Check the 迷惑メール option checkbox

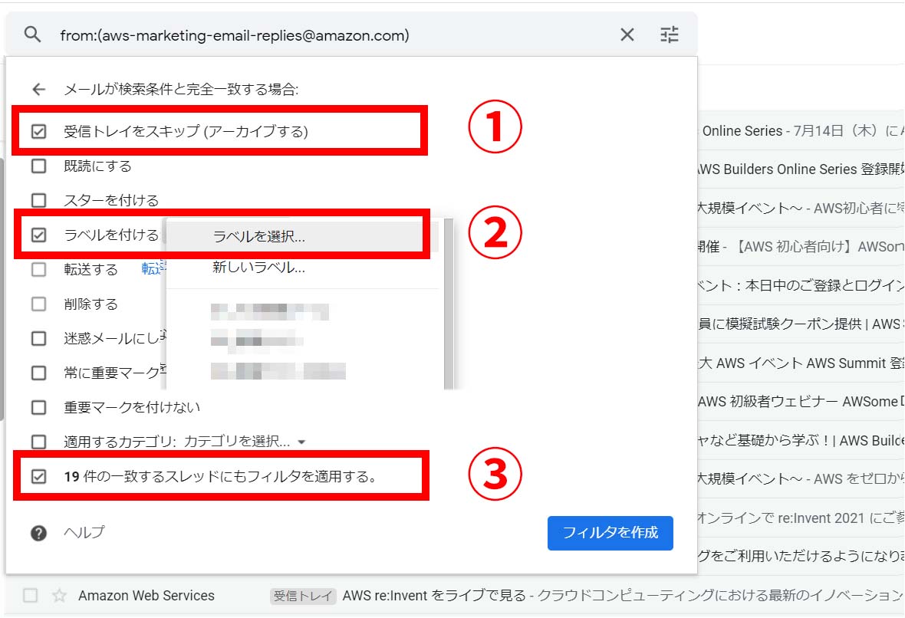pyautogui.click(x=38, y=338)
